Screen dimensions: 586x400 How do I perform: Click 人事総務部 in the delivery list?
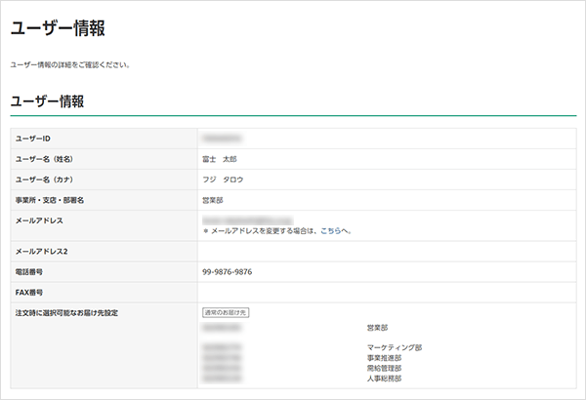click(x=384, y=379)
